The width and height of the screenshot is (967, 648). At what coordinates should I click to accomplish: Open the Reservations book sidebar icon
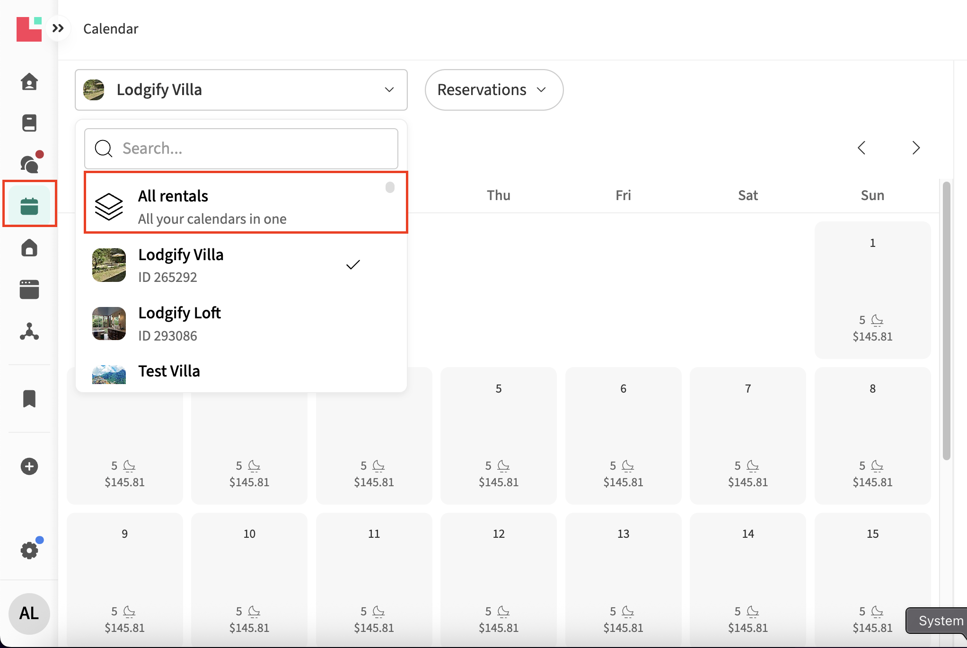click(x=29, y=123)
